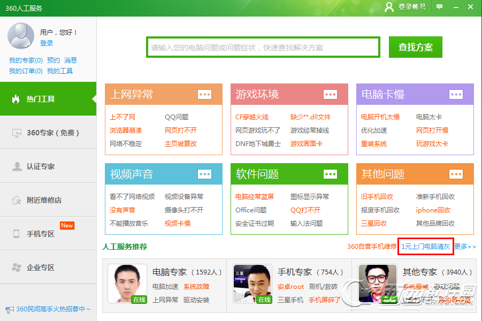
Task: Select 安卓root under 手机专家
Action: pyautogui.click(x=290, y=287)
